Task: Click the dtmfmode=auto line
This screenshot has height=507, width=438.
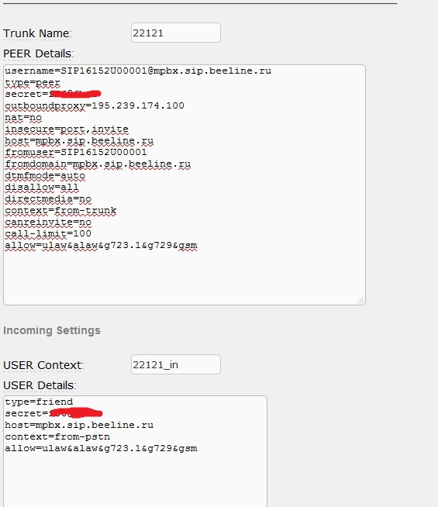Action: tap(45, 175)
